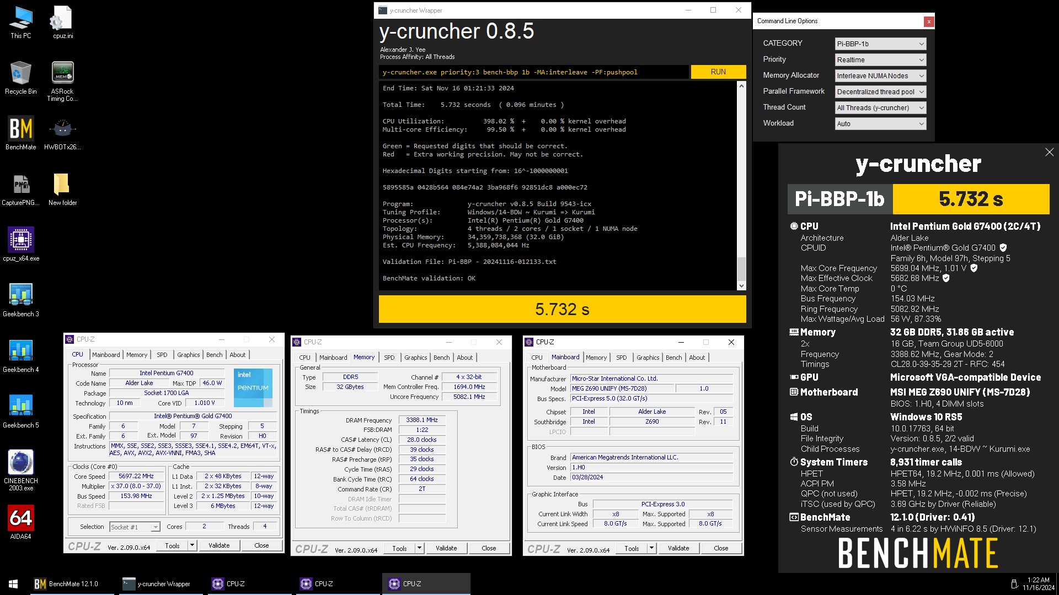Open the Workload dropdown set to Auto
The height and width of the screenshot is (595, 1059).
pos(880,123)
